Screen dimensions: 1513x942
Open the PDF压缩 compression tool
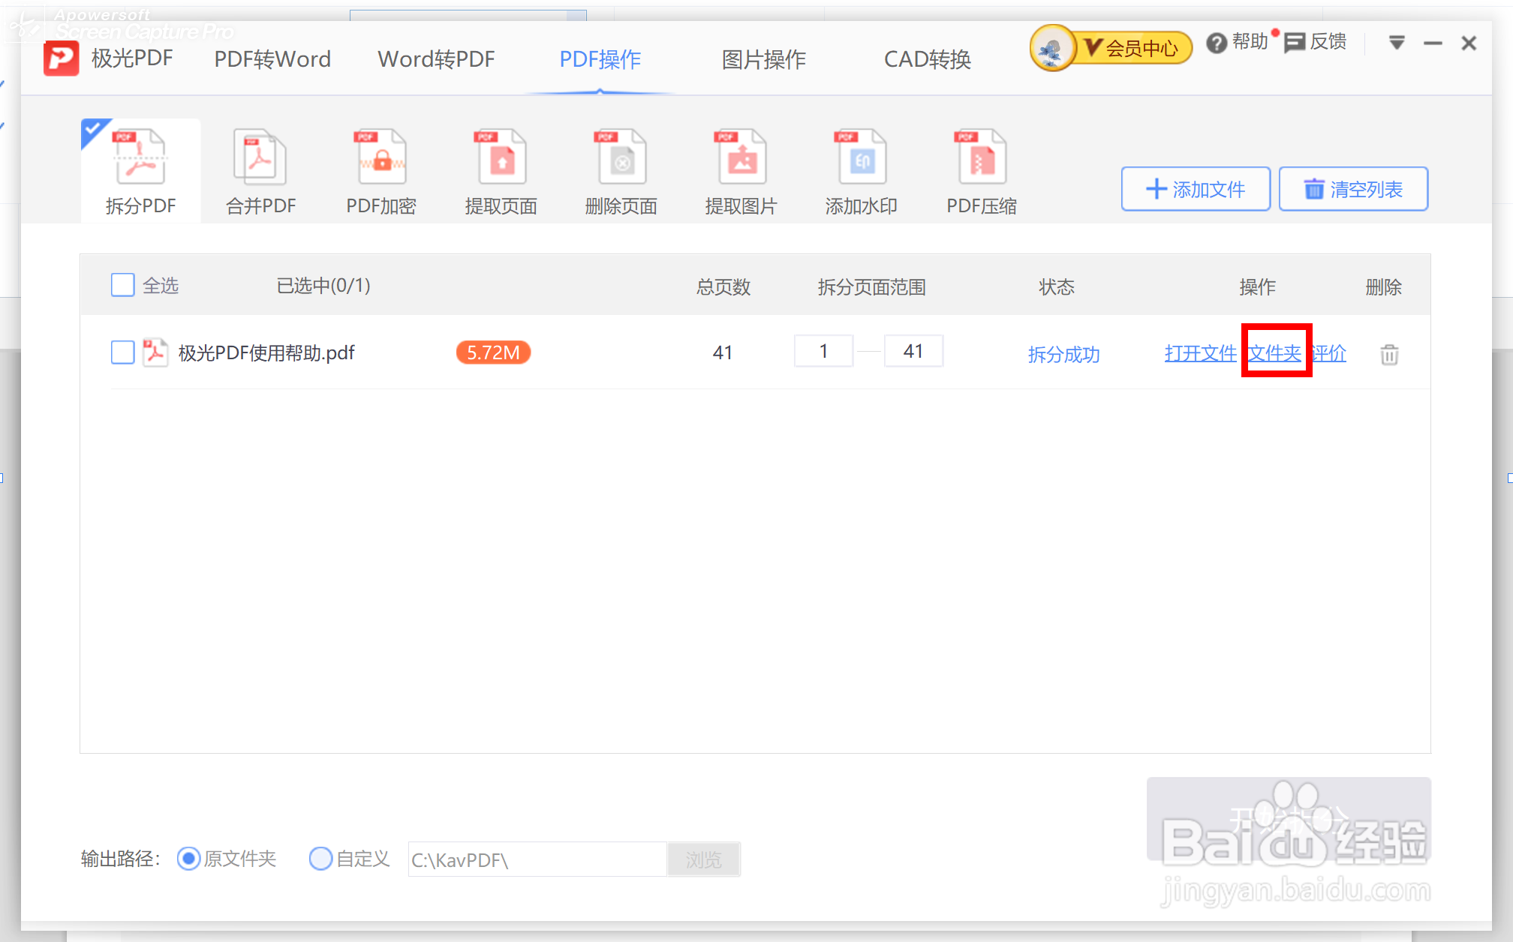click(x=981, y=171)
